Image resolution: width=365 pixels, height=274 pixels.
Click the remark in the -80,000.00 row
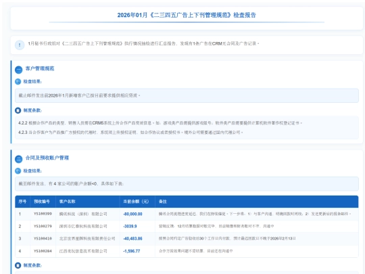tap(255, 214)
